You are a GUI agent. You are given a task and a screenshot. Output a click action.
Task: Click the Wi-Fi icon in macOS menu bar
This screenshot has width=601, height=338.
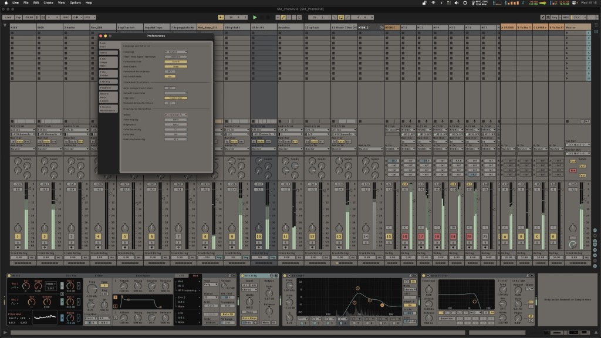point(433,3)
